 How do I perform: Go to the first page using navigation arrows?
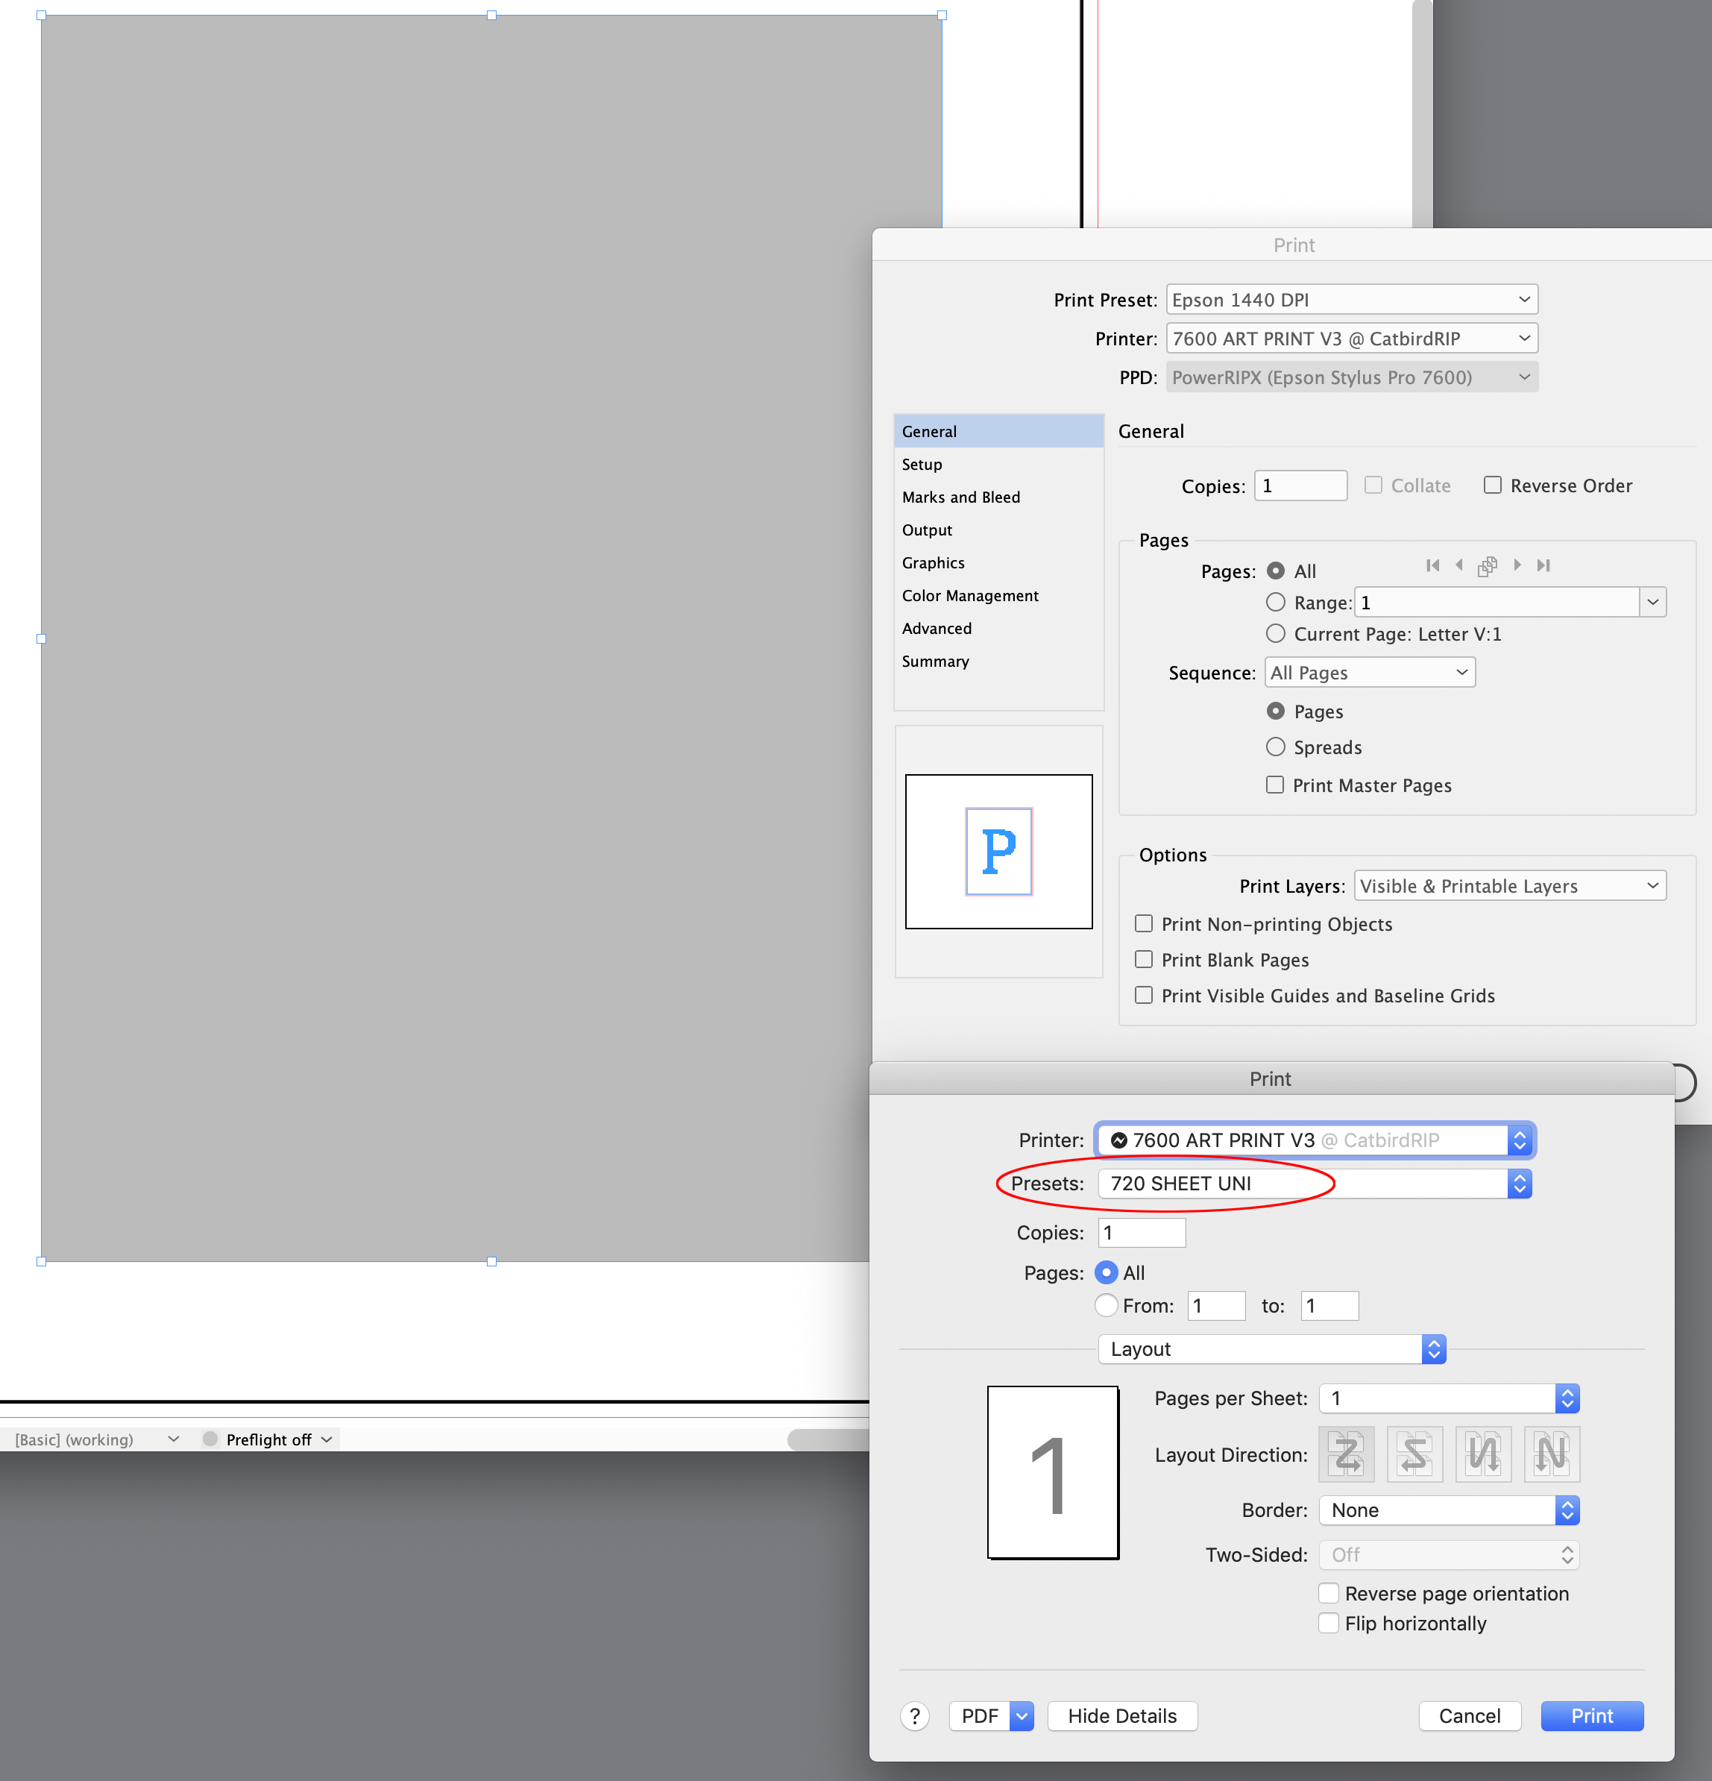(x=1433, y=565)
